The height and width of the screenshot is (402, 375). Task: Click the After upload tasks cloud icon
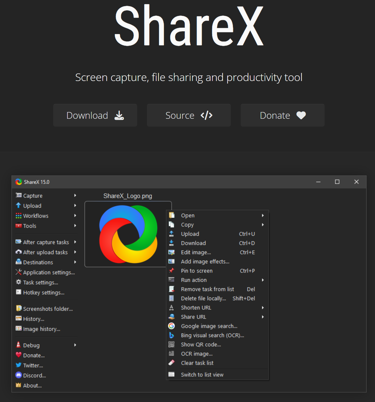click(18, 252)
